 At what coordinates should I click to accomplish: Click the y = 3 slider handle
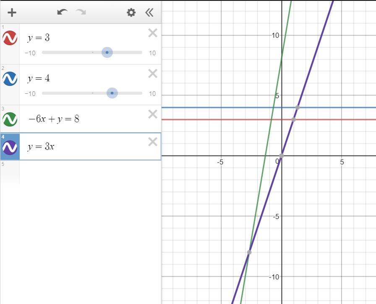click(x=107, y=52)
